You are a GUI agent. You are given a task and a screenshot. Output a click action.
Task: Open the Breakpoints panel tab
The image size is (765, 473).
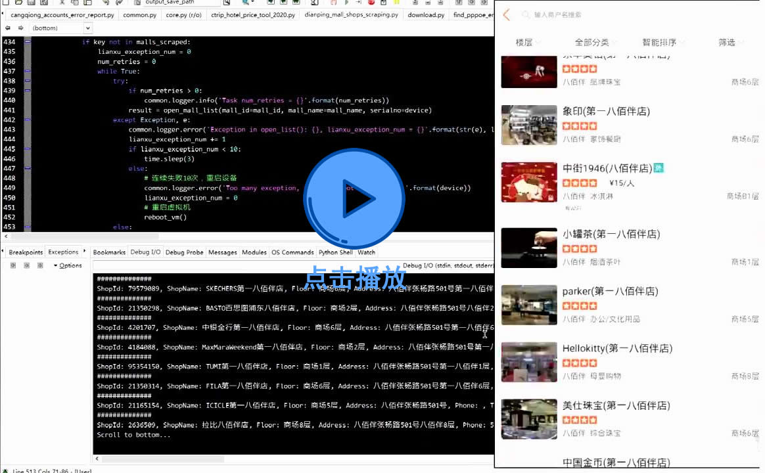click(x=26, y=252)
